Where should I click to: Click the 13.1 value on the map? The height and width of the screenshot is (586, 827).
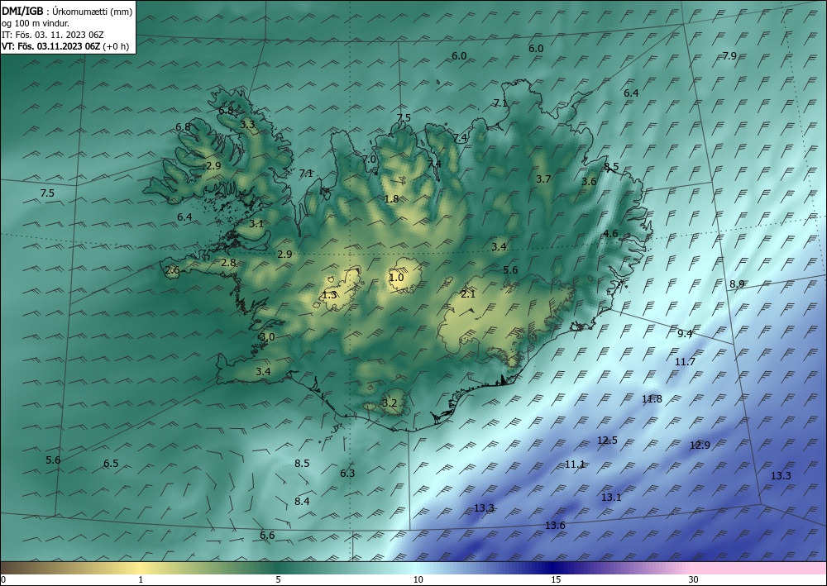click(611, 497)
